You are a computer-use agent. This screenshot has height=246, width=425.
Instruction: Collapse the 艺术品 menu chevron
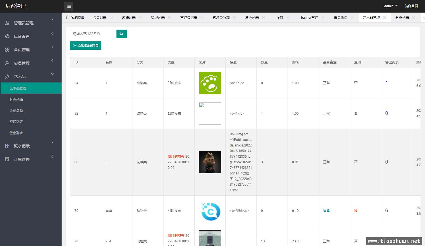[x=52, y=74]
